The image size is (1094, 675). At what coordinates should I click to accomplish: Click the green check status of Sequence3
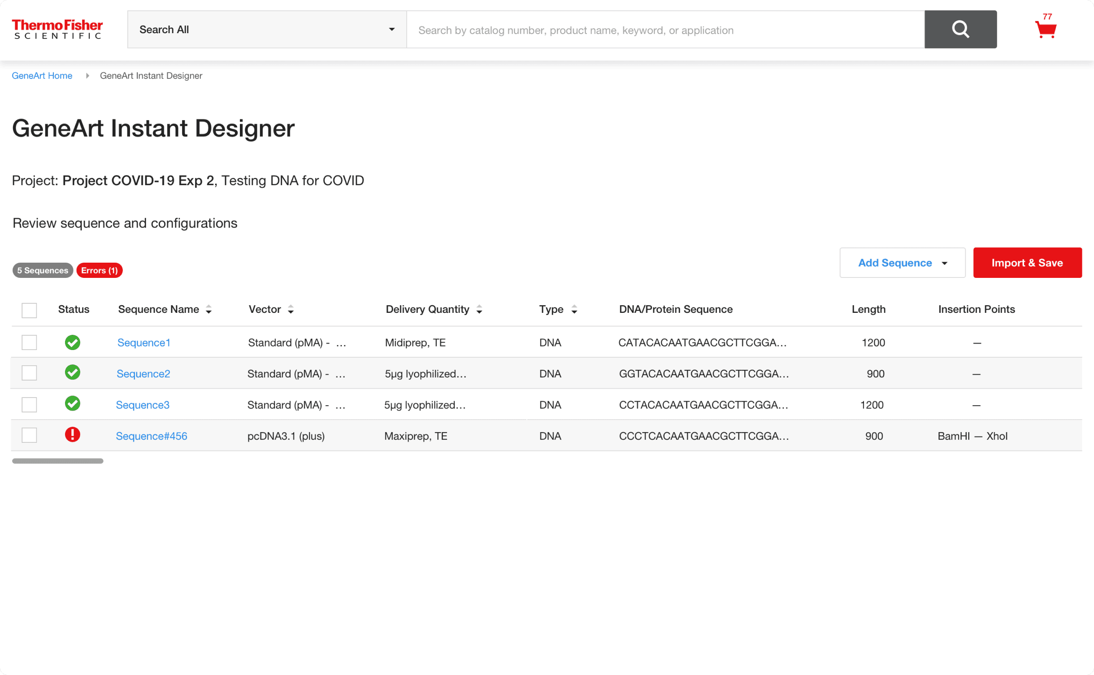tap(72, 404)
